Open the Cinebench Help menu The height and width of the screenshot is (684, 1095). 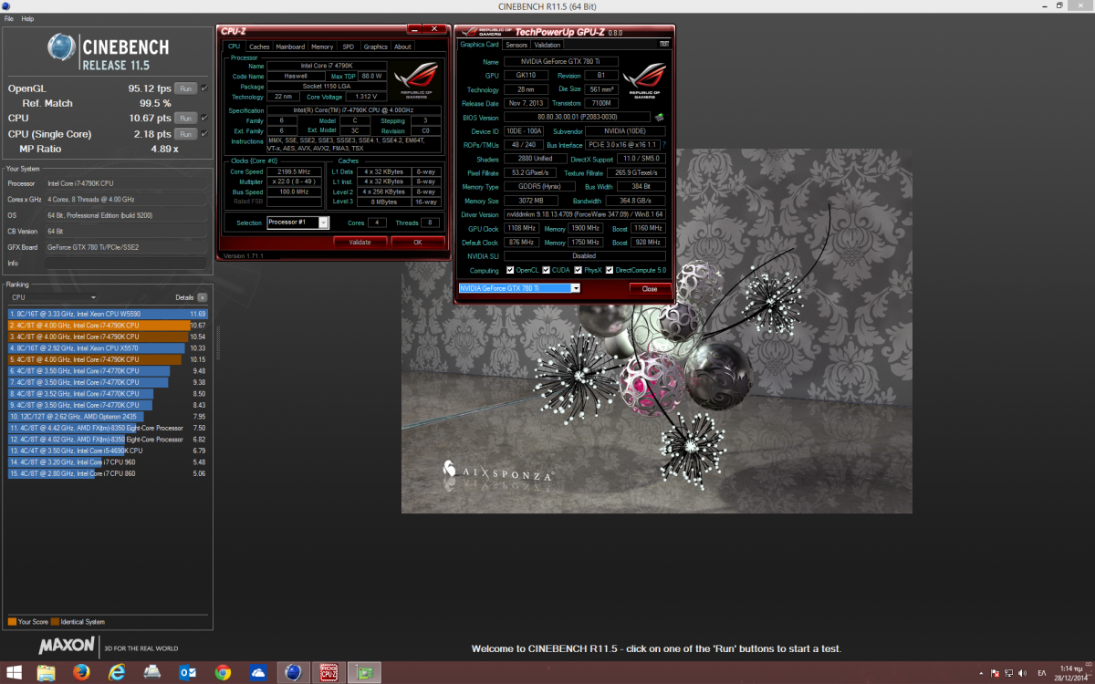coord(27,18)
